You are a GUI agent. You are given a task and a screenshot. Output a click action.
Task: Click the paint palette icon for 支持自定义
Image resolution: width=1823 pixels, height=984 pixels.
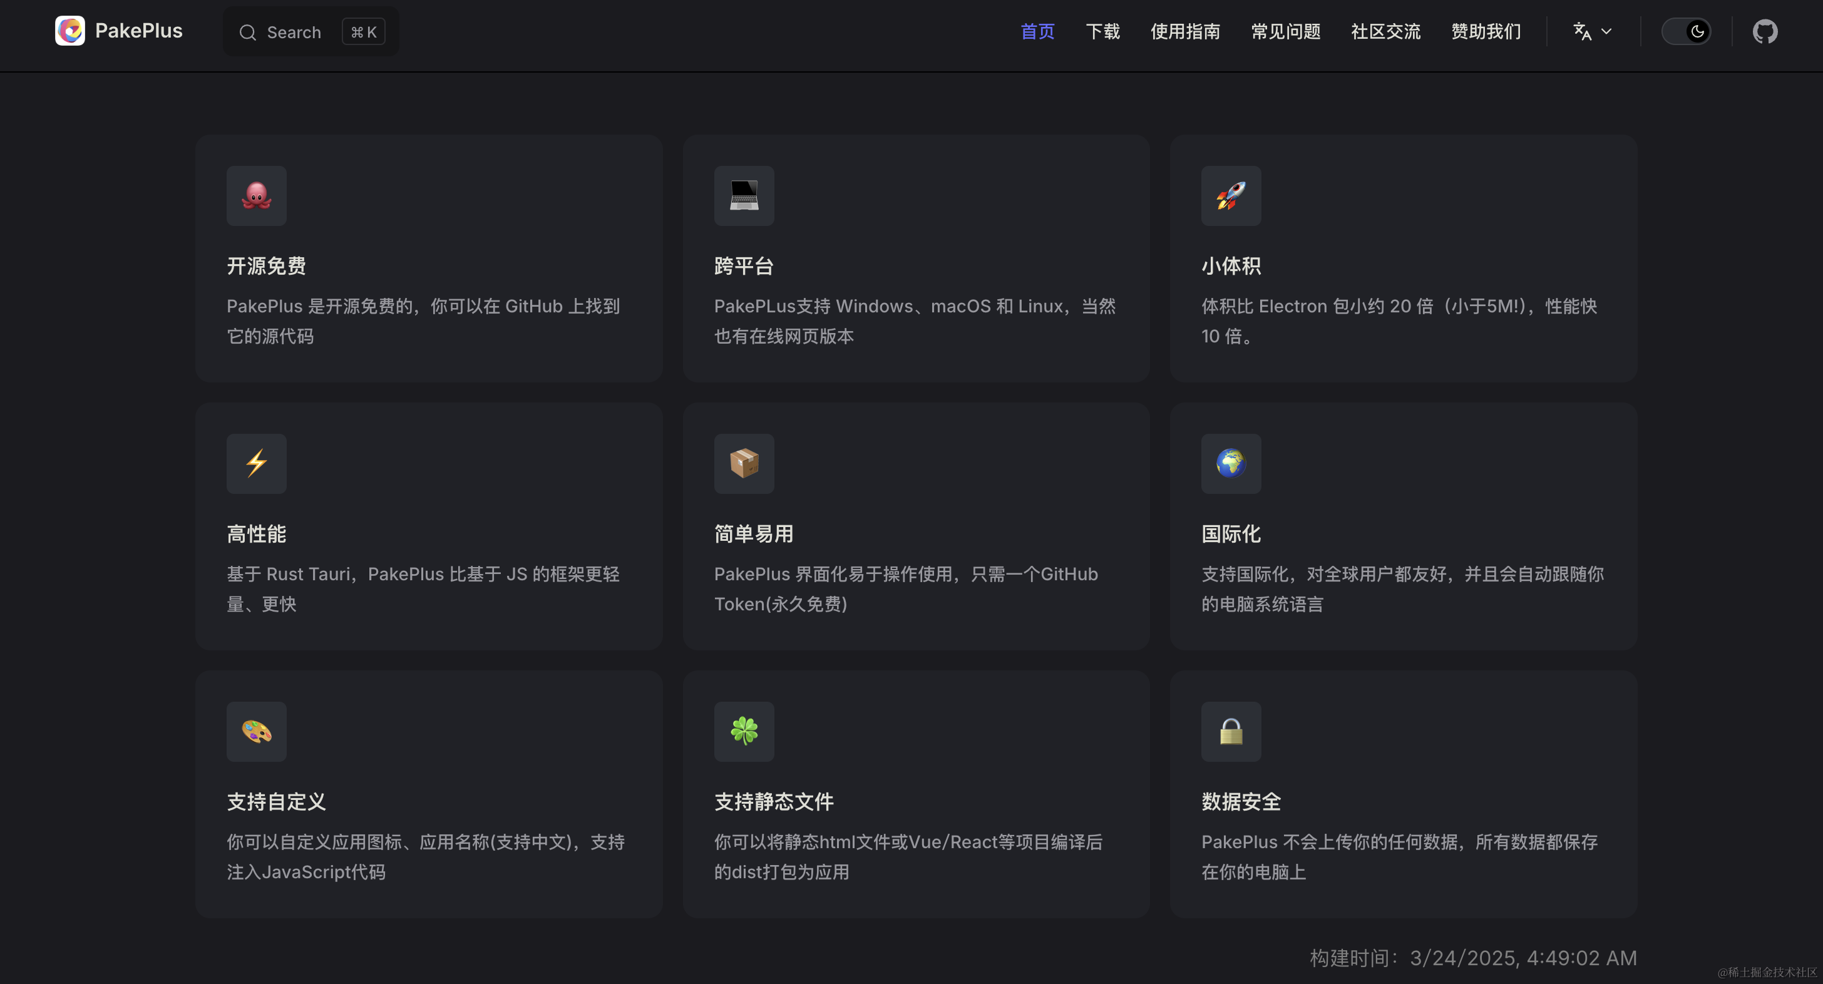[x=256, y=730]
